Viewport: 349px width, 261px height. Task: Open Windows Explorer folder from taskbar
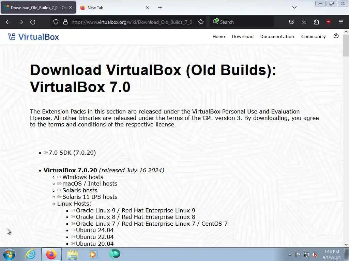pos(73,255)
